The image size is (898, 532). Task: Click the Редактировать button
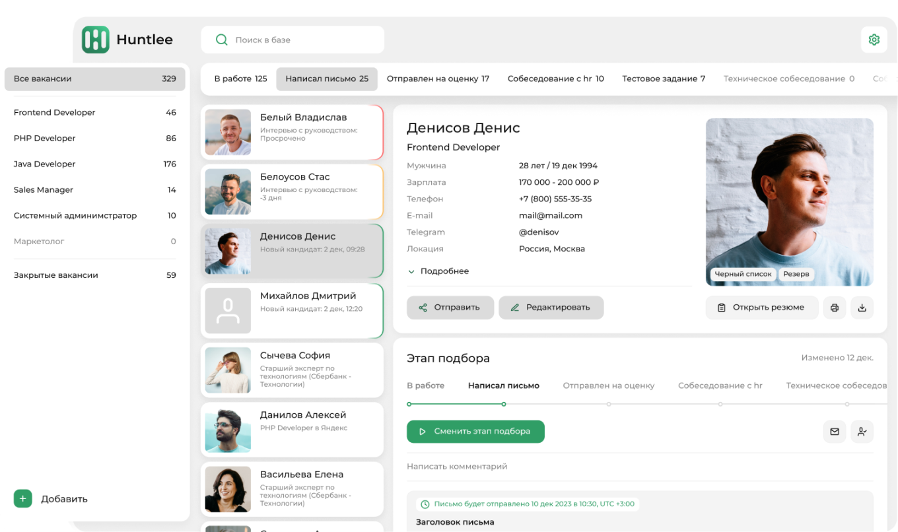click(551, 308)
